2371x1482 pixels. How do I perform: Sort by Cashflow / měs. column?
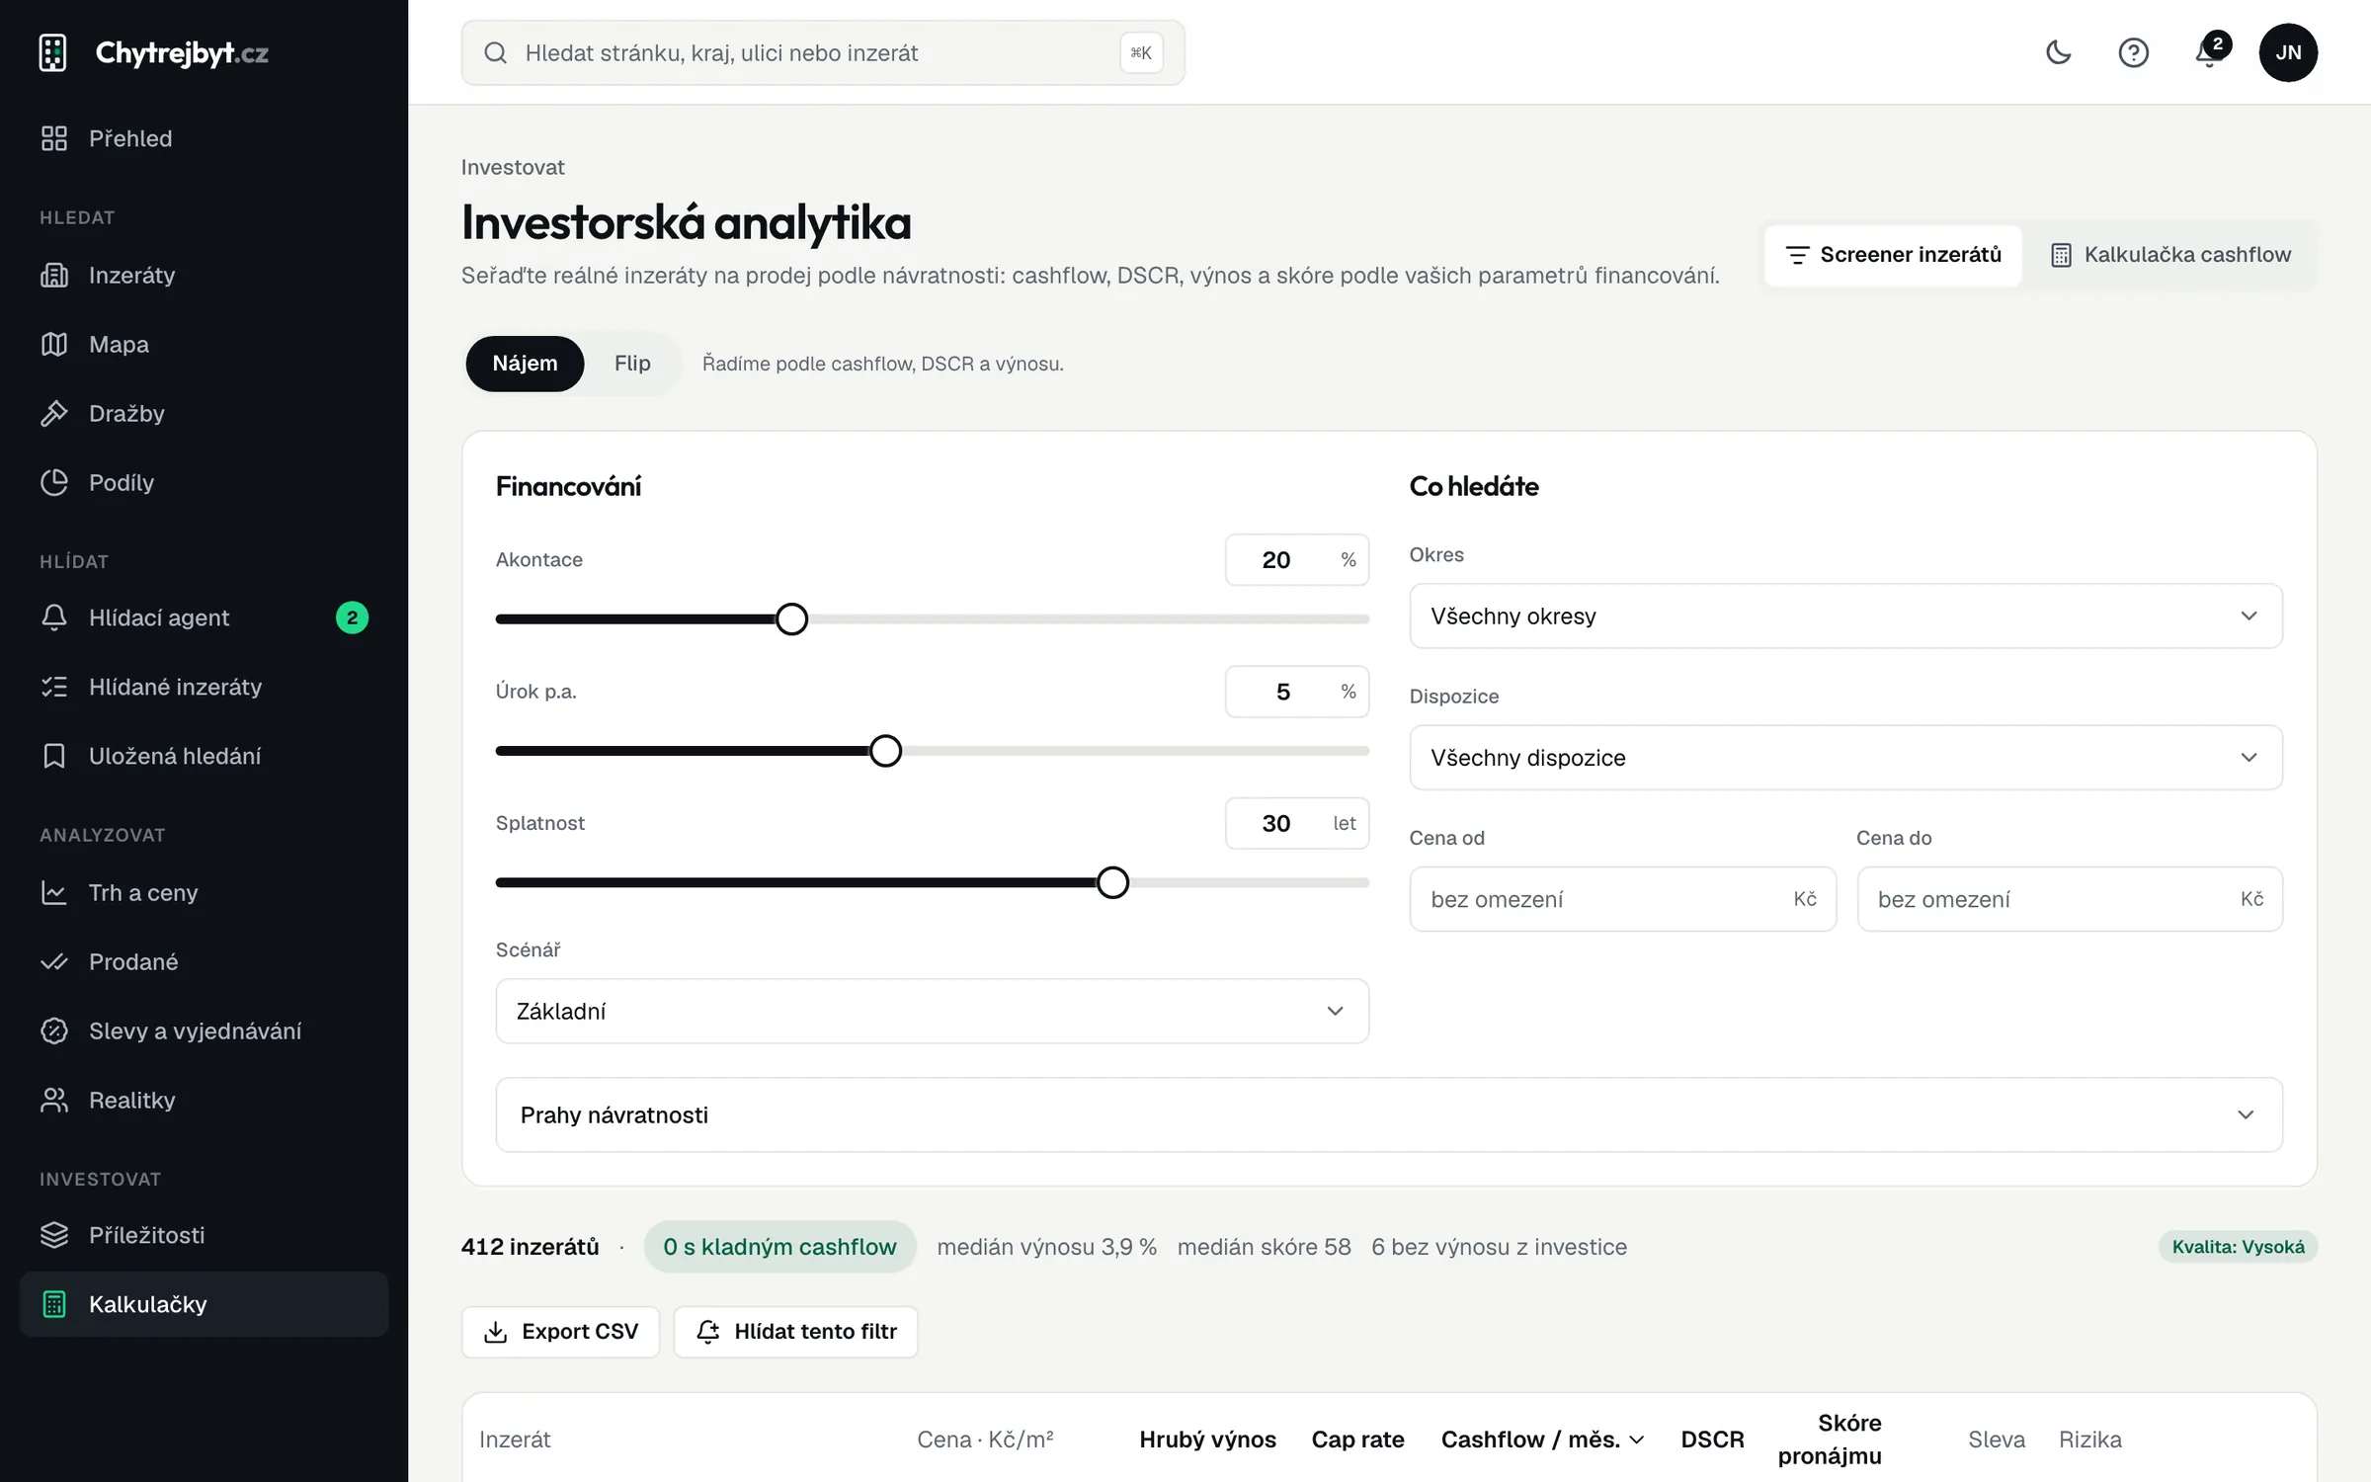pyautogui.click(x=1542, y=1440)
